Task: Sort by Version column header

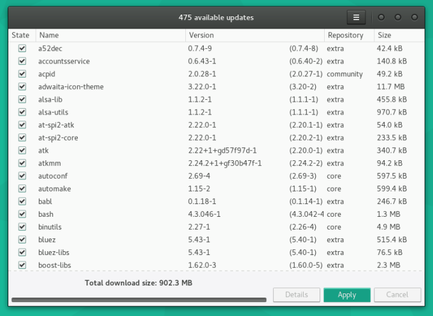Action: click(x=201, y=36)
